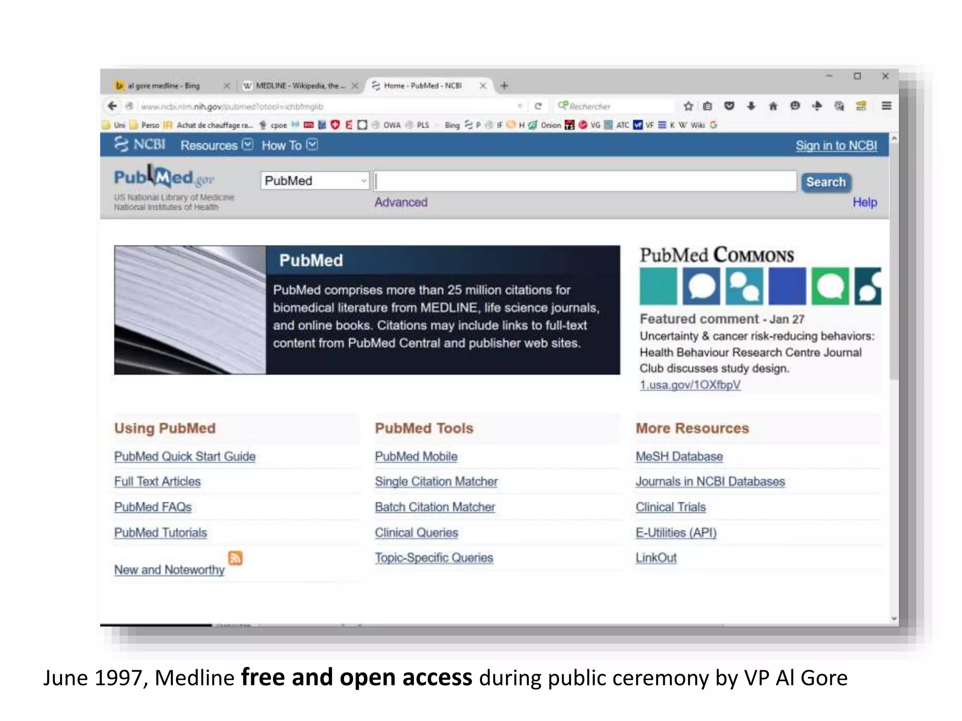Open Journals in NCBI Databases link

click(710, 482)
